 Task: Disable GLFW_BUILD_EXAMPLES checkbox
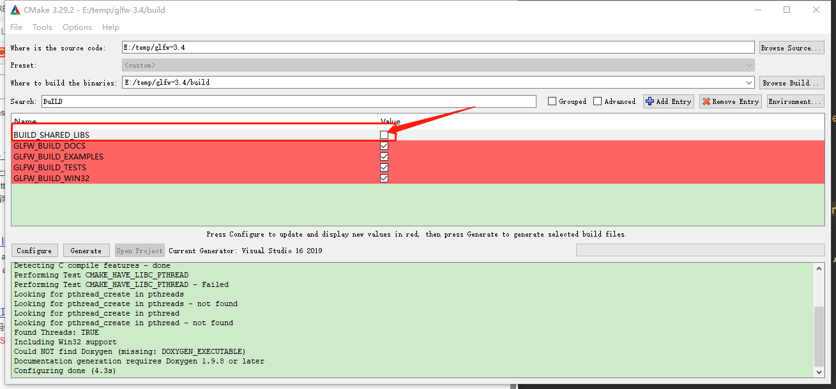tap(384, 157)
